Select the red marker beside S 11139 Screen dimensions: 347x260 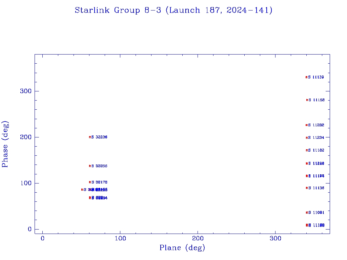click(306, 77)
